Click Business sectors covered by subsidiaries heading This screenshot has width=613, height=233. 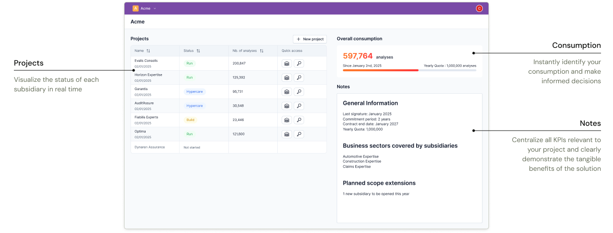[x=400, y=145]
